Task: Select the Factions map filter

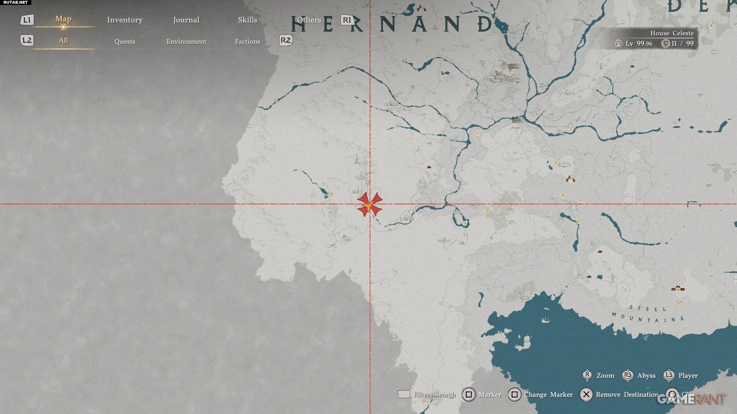Action: [248, 41]
